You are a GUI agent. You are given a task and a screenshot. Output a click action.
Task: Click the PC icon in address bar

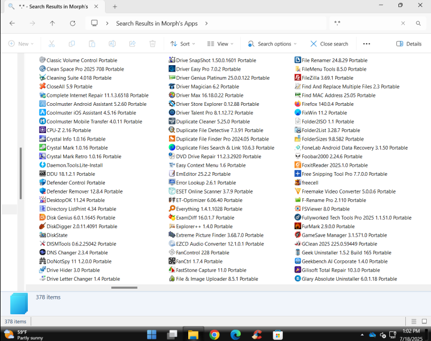click(94, 23)
